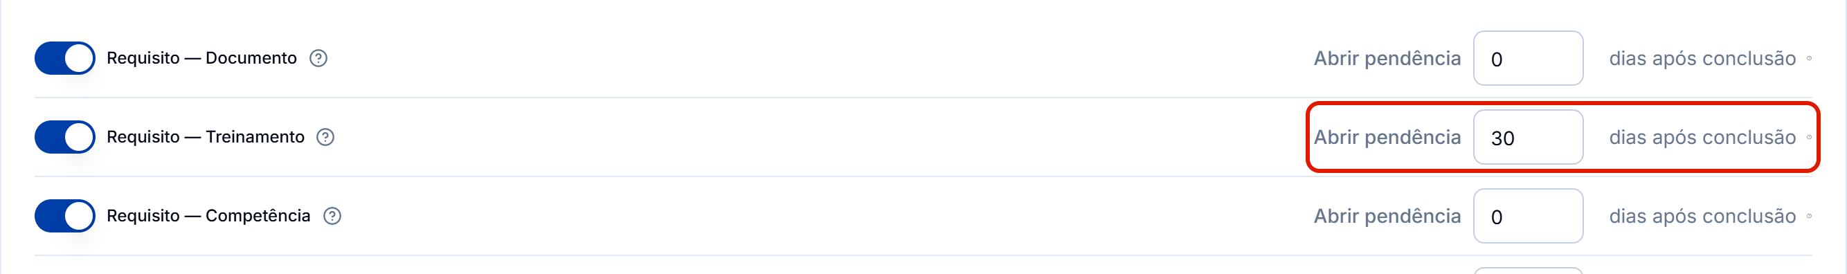Image resolution: width=1847 pixels, height=274 pixels.
Task: Click the Requisito — Documento label
Action: click(x=201, y=58)
